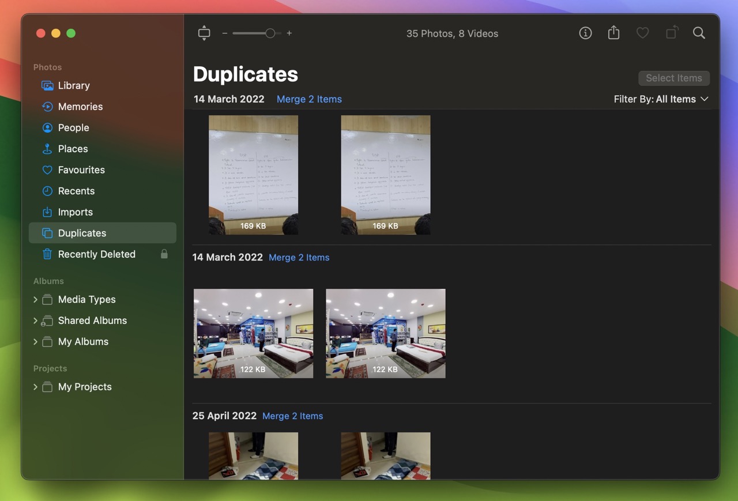Click the Memories sidebar icon
This screenshot has height=501, width=738.
(x=47, y=107)
